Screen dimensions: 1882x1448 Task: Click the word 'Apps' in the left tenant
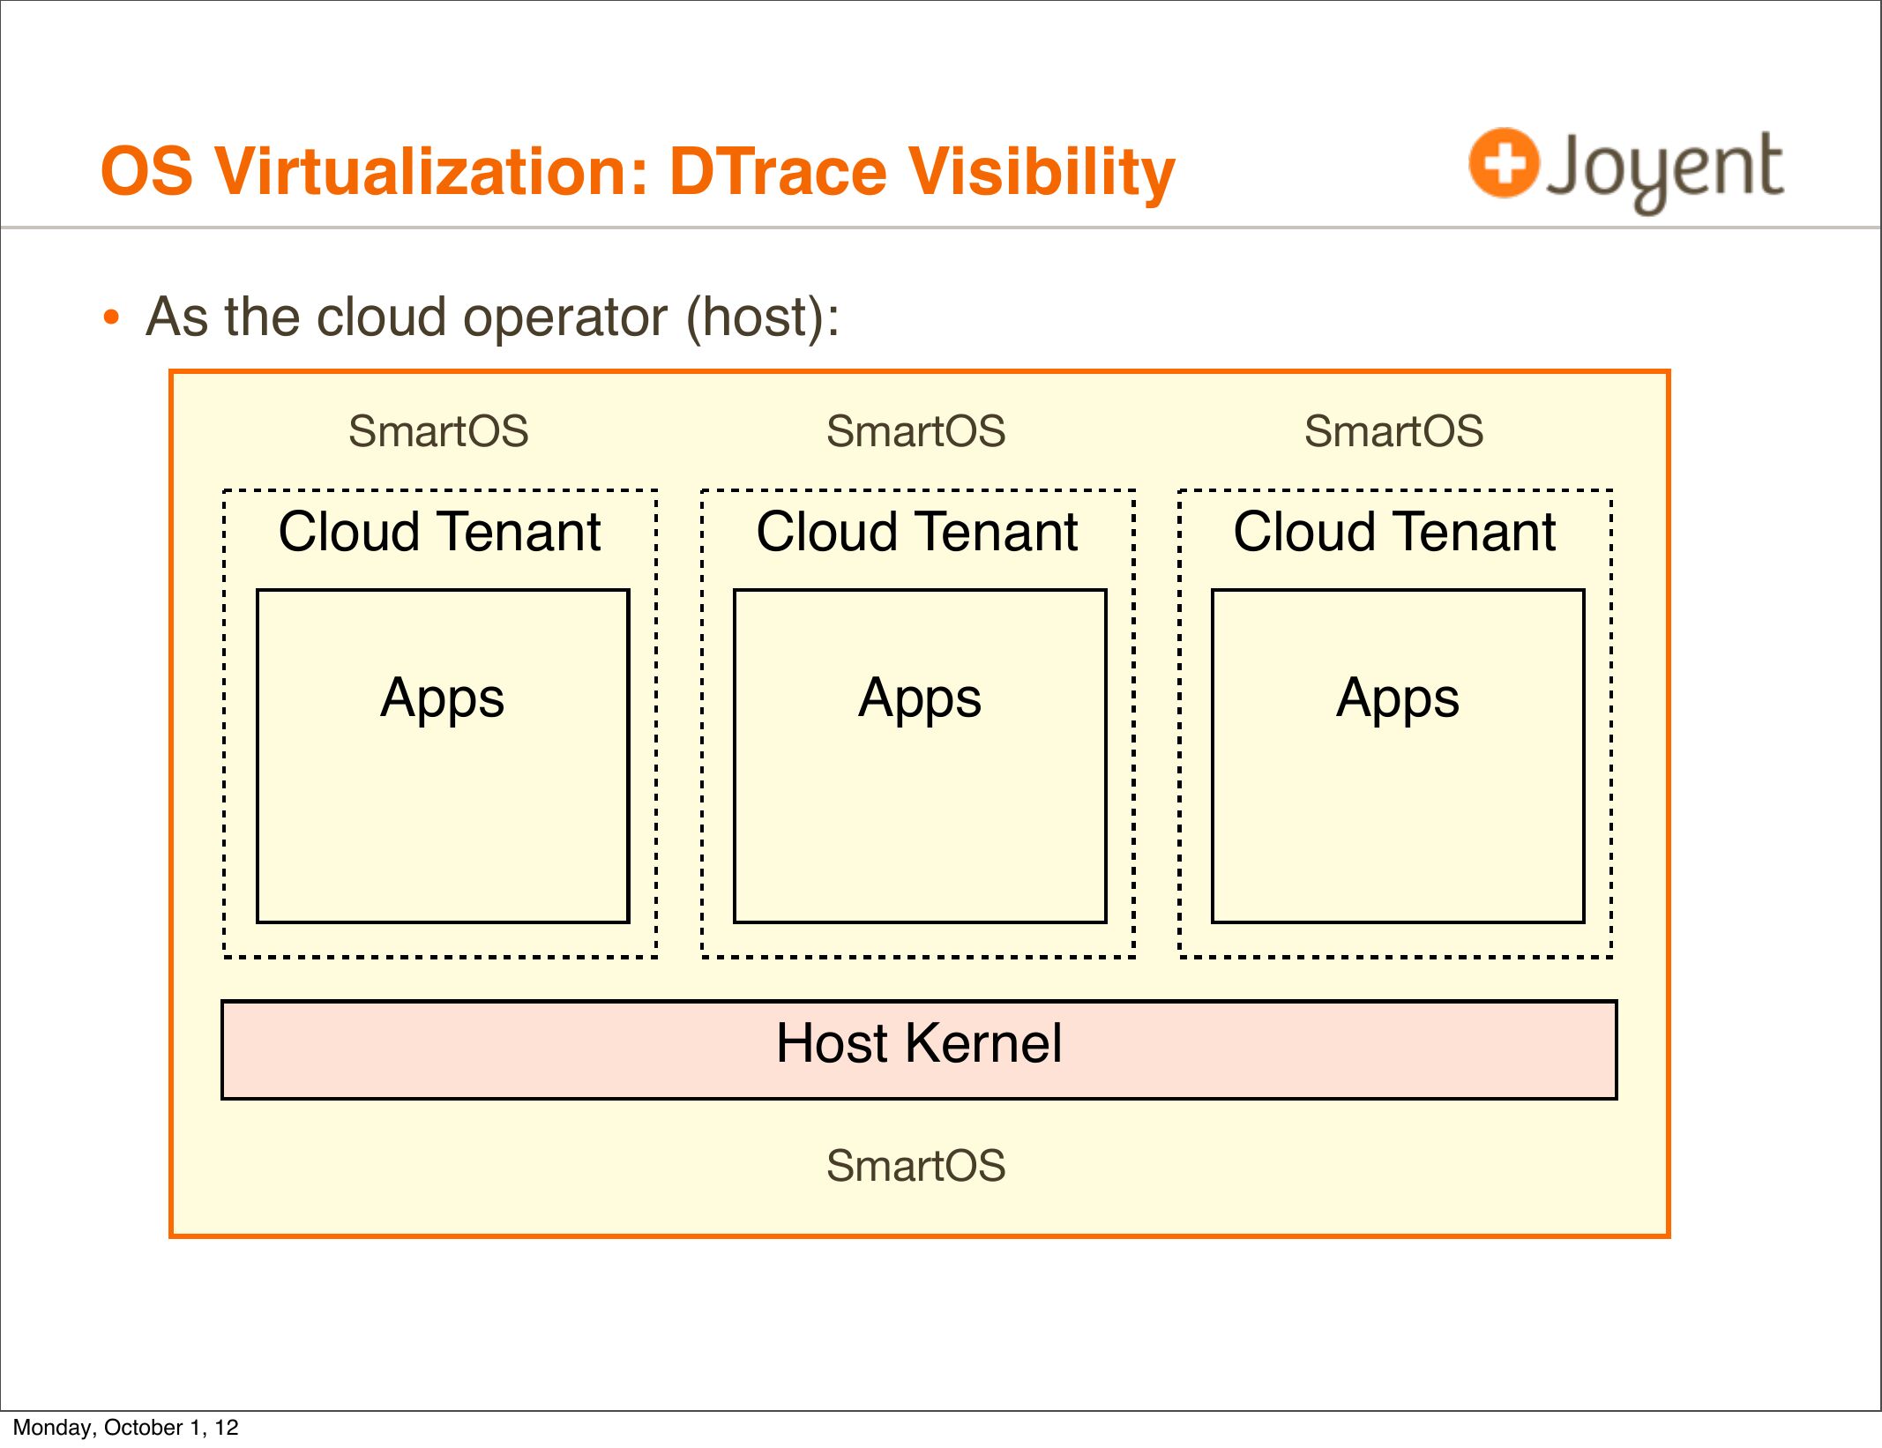[x=442, y=698]
